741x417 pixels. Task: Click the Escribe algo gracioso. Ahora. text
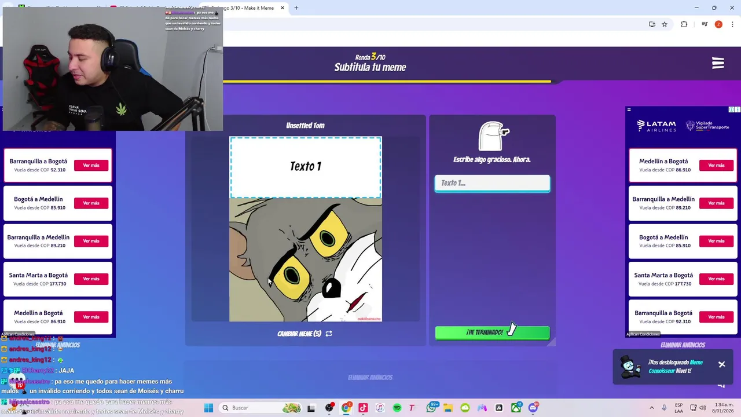click(491, 160)
